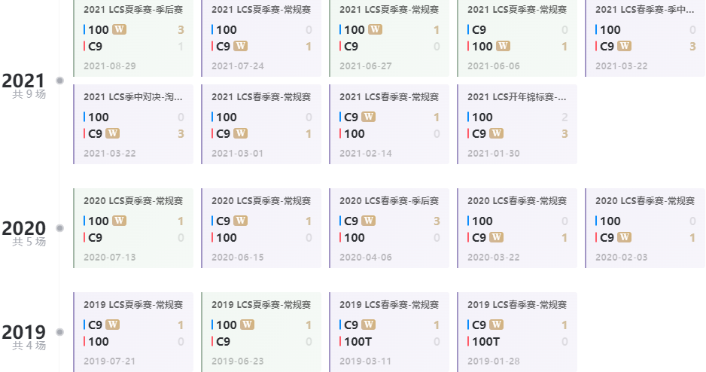Click the W badge on the 2020-07-13 match

(120, 221)
